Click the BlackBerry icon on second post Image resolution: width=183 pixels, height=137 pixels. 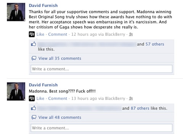click(32, 99)
